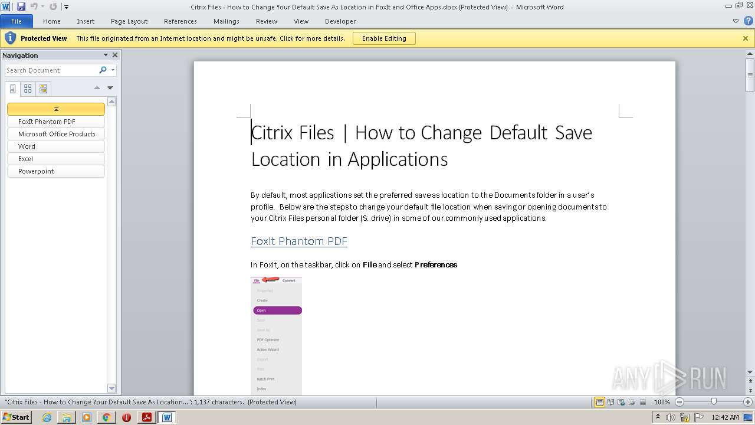Go to the FoxIt Phantom PDF heading in Navigation
The width and height of the screenshot is (755, 425).
[56, 122]
